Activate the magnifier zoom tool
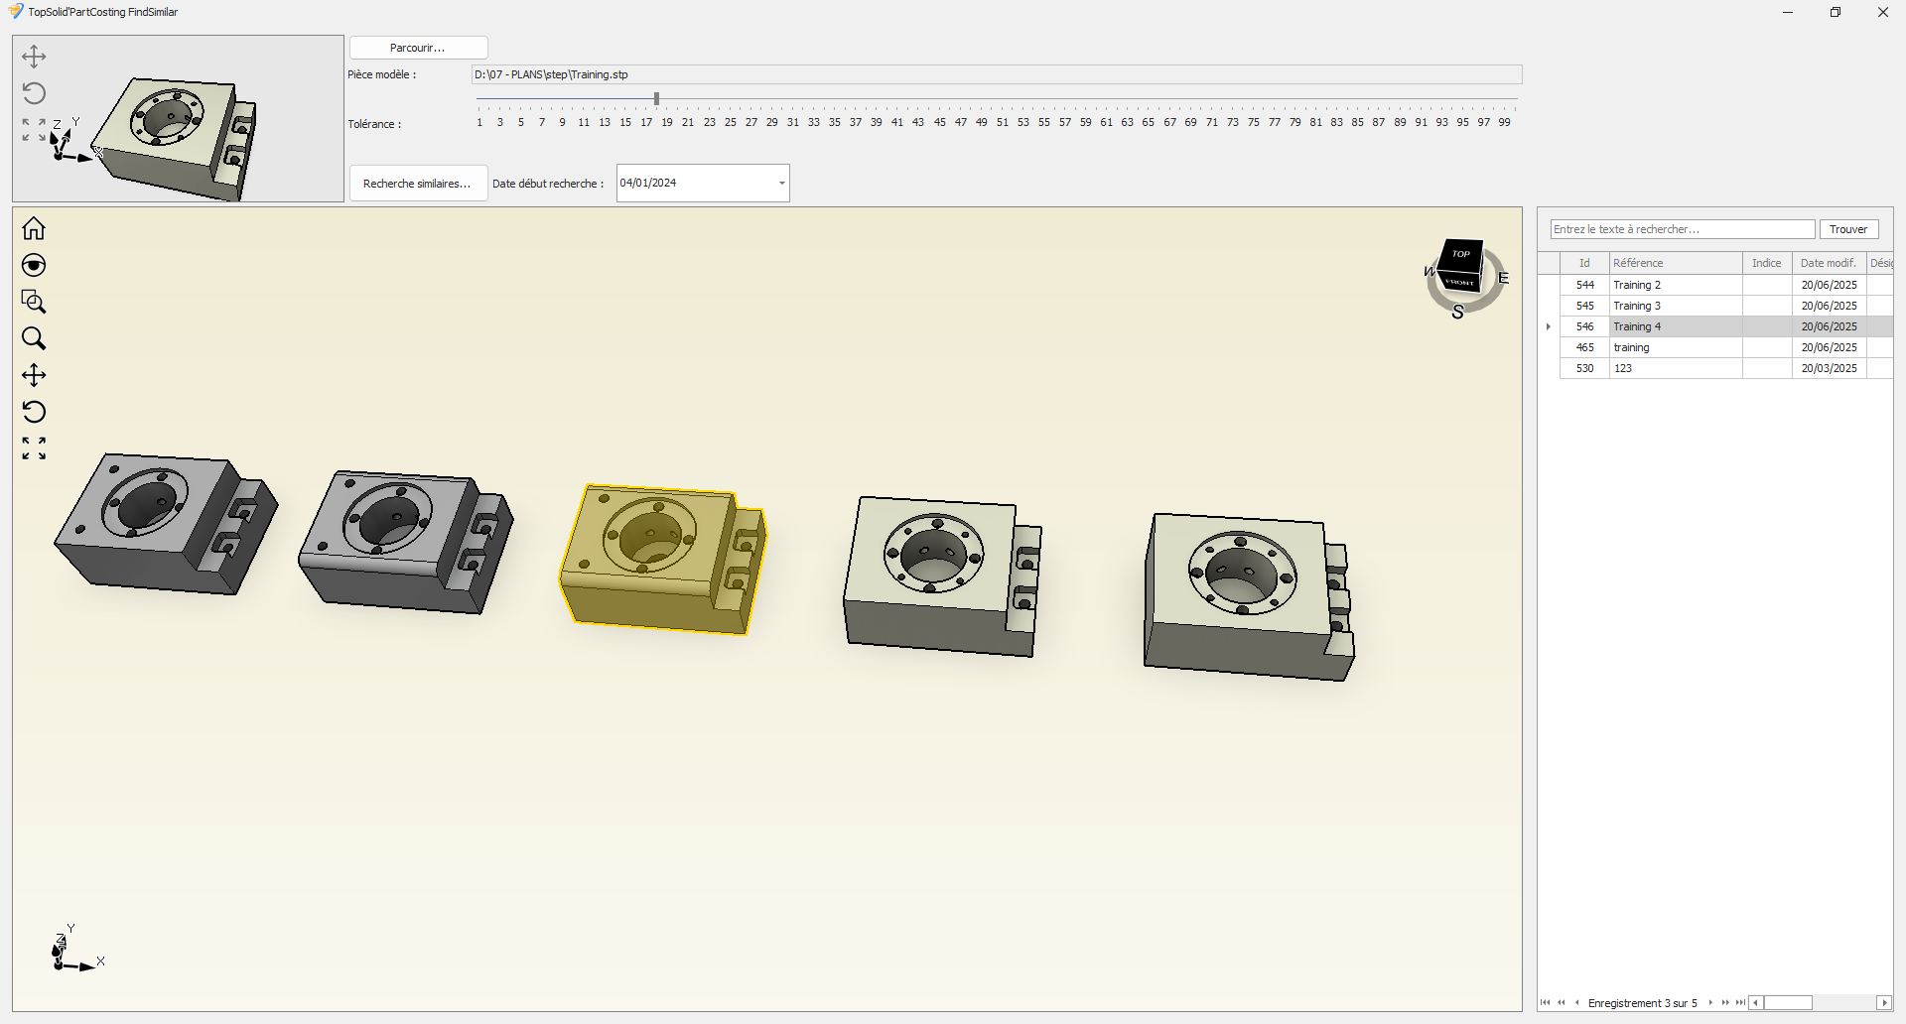 coord(34,339)
